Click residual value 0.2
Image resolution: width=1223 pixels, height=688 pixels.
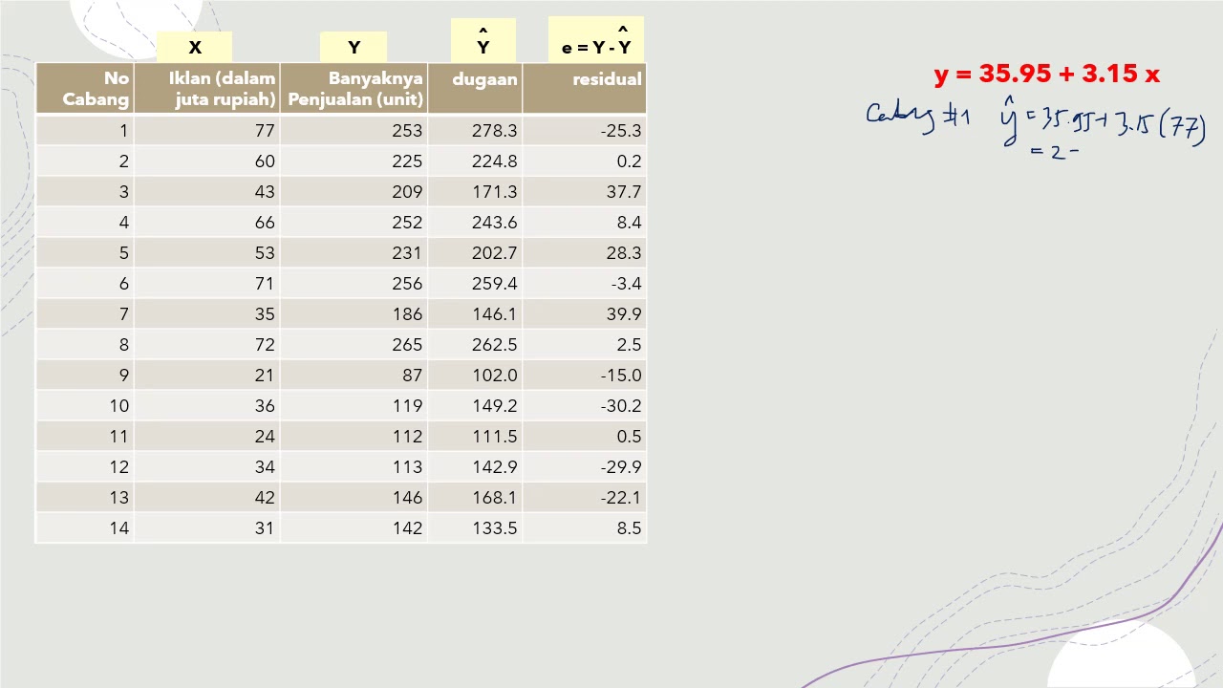tap(630, 161)
